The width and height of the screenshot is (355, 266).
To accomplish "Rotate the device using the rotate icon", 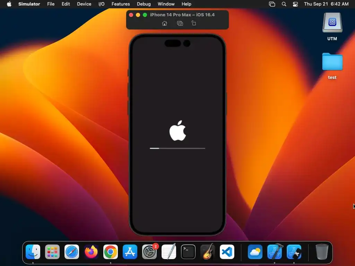I will coord(193,23).
